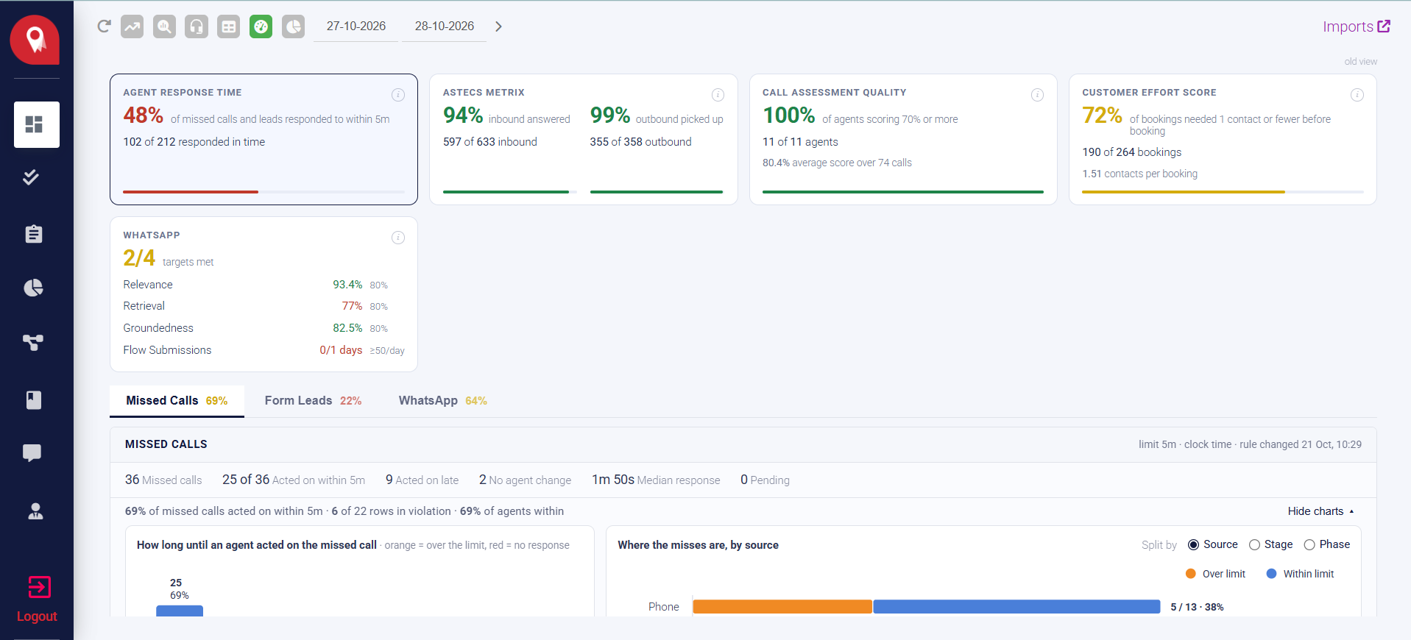Open the clipboard page in the sidebar
1411x640 pixels.
pyautogui.click(x=34, y=234)
